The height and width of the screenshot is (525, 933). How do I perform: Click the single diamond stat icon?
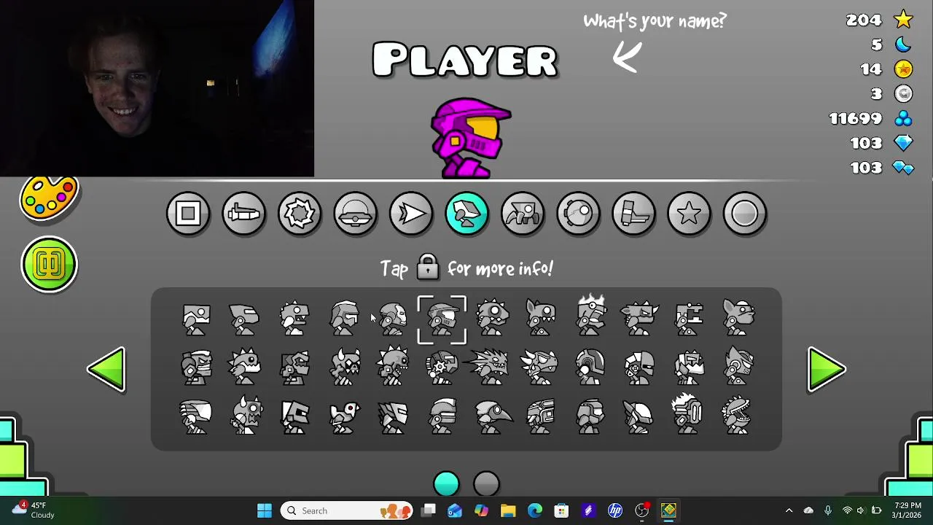click(903, 143)
